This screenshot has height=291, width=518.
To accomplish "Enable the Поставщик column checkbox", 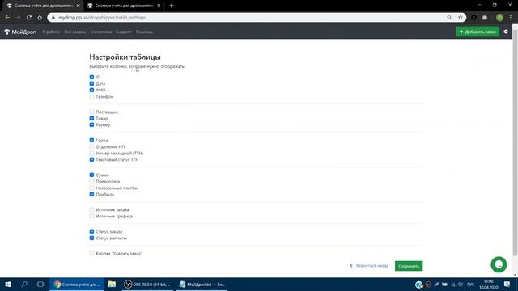I will (91, 112).
